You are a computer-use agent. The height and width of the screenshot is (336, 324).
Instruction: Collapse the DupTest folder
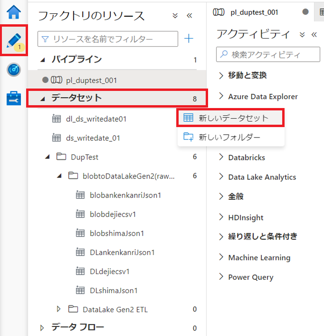pos(48,157)
